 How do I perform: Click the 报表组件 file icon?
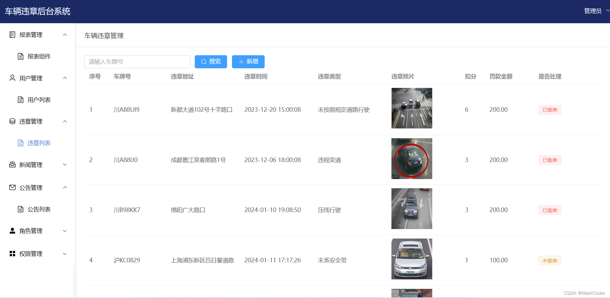(21, 56)
